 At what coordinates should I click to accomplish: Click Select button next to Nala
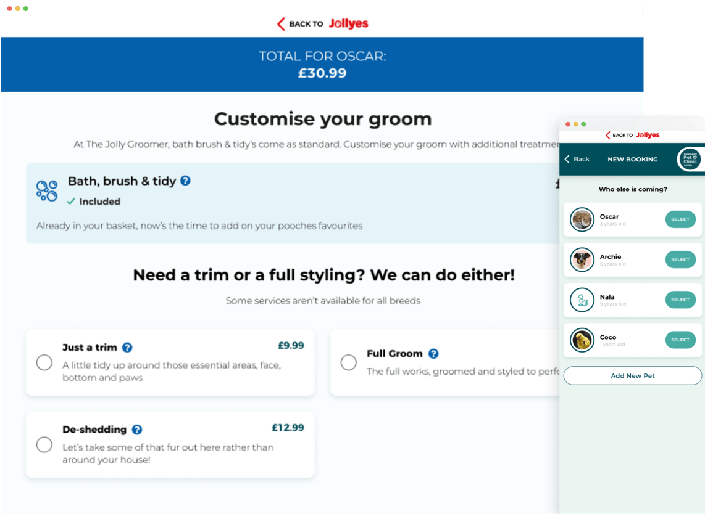click(x=680, y=300)
